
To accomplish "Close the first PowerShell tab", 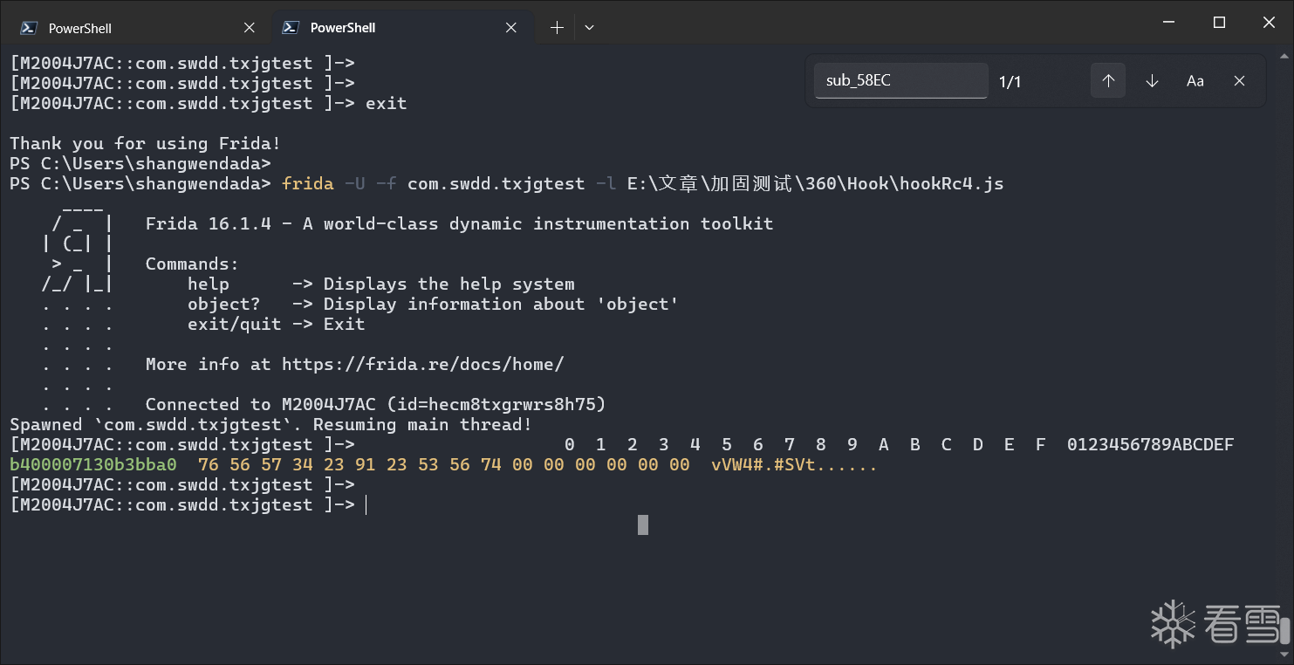I will 250,28.
